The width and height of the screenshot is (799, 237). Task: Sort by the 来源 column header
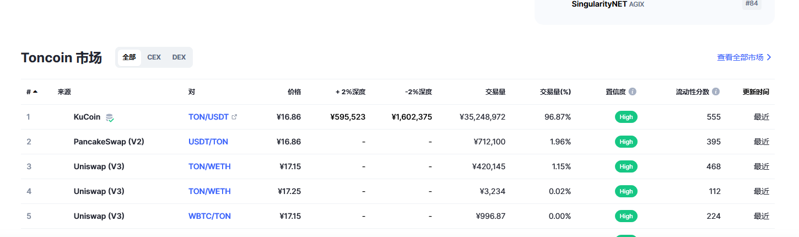click(x=64, y=91)
